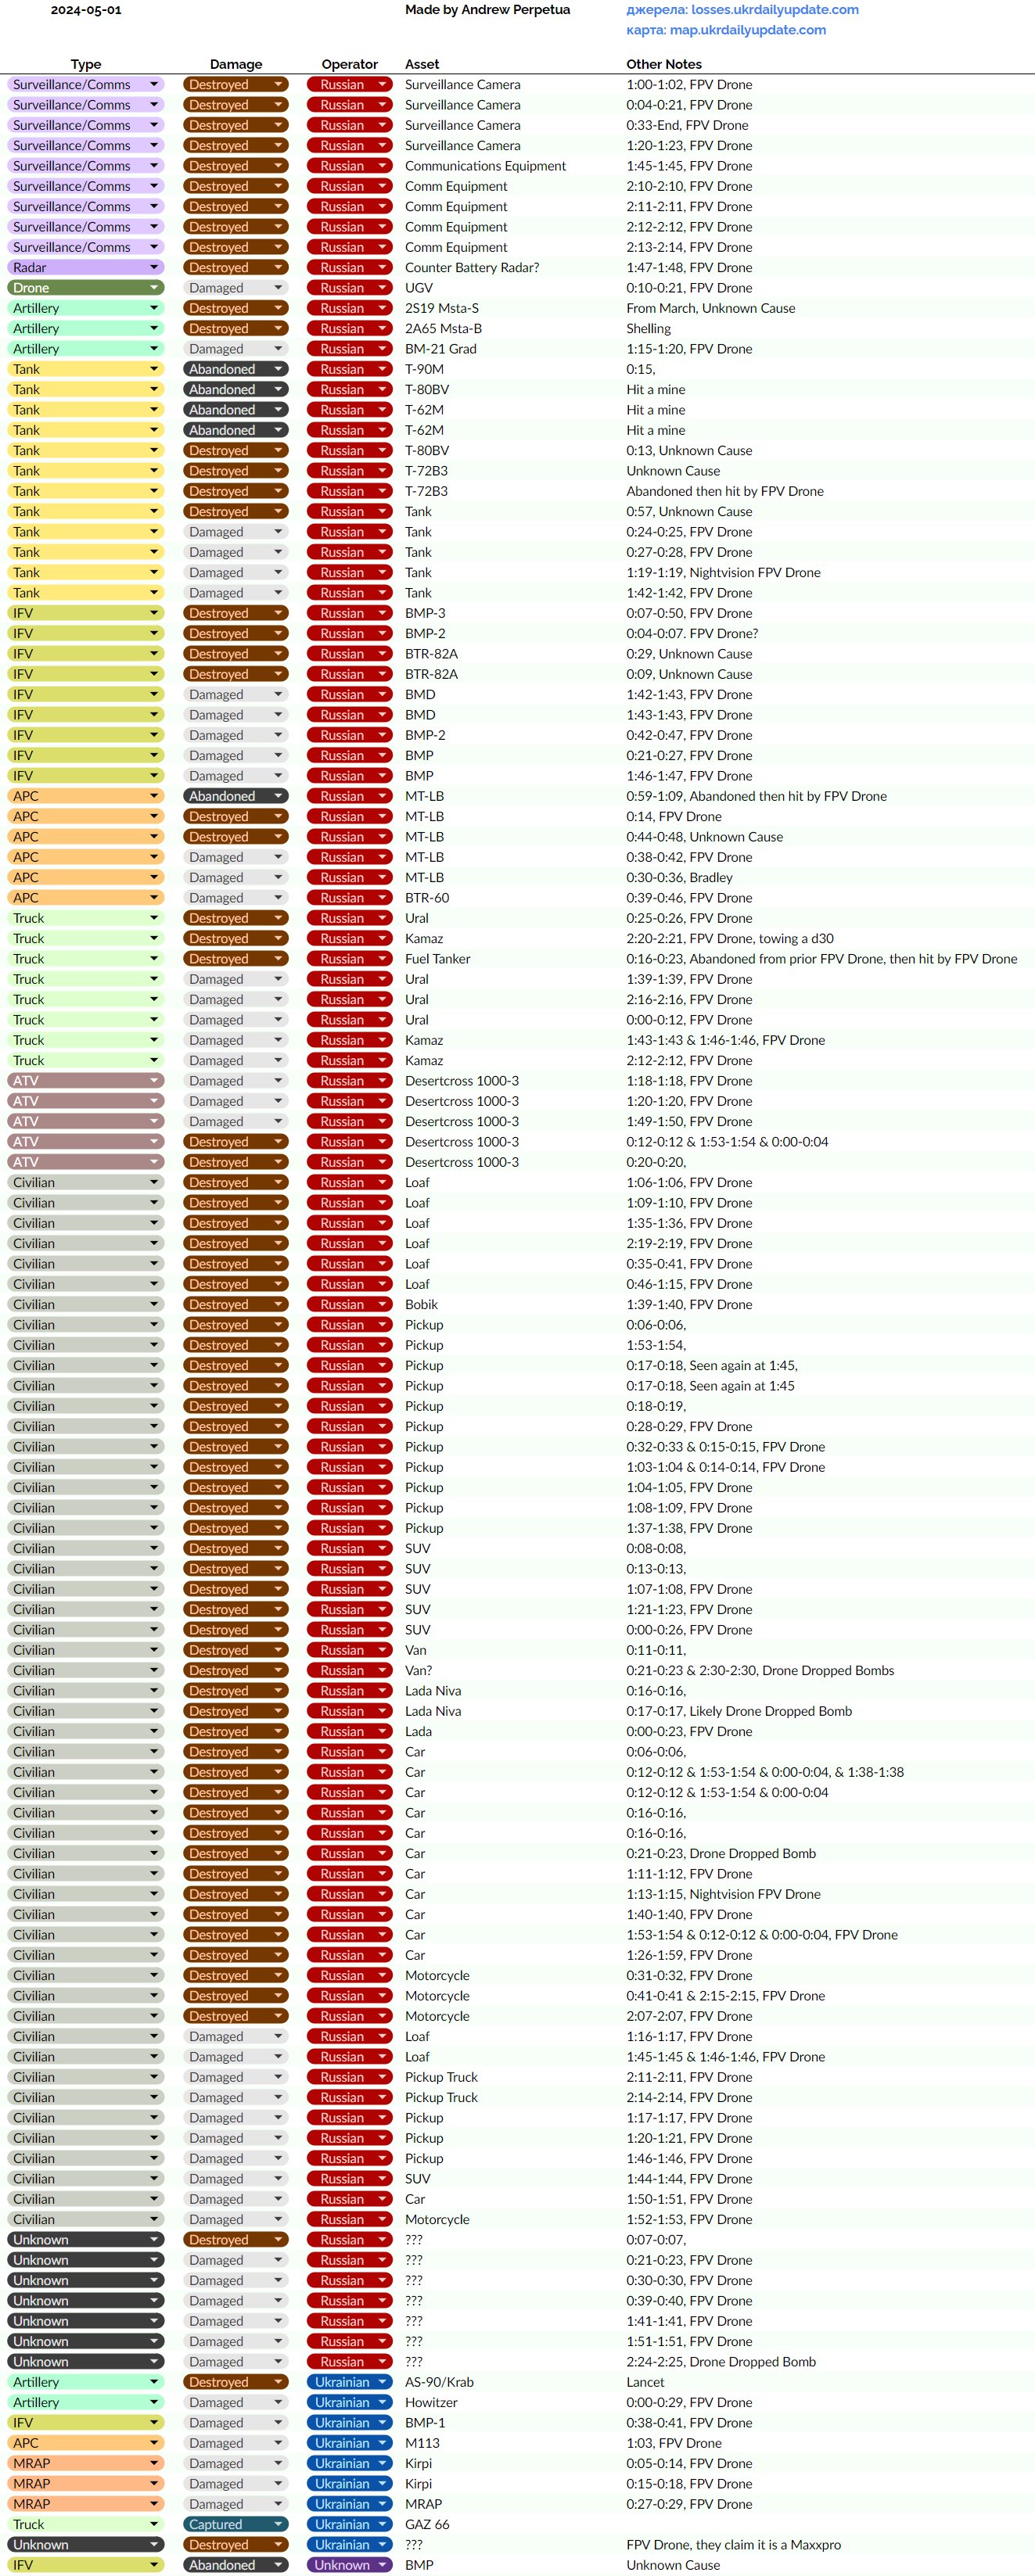This screenshot has width=1035, height=2576.
Task: Select the 2024-05-01 date cell
Action: pyautogui.click(x=86, y=10)
